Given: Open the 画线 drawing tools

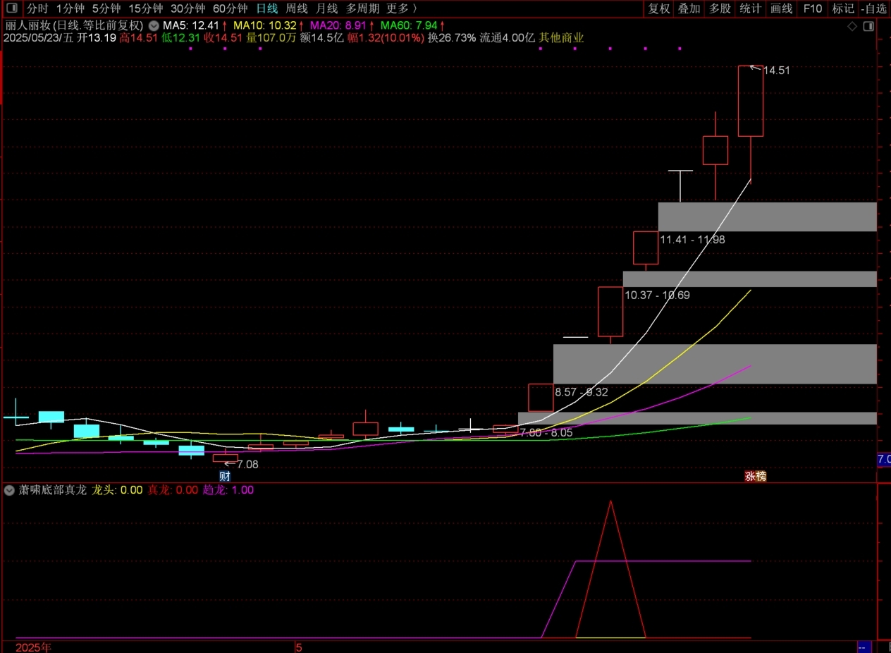Looking at the screenshot, I should coord(782,8).
